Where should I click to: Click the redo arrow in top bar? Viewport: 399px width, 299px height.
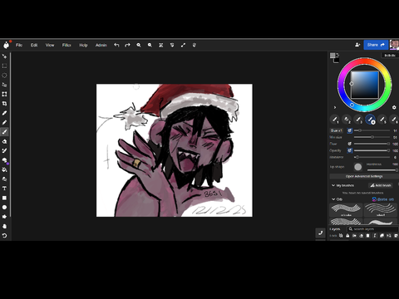pos(127,45)
